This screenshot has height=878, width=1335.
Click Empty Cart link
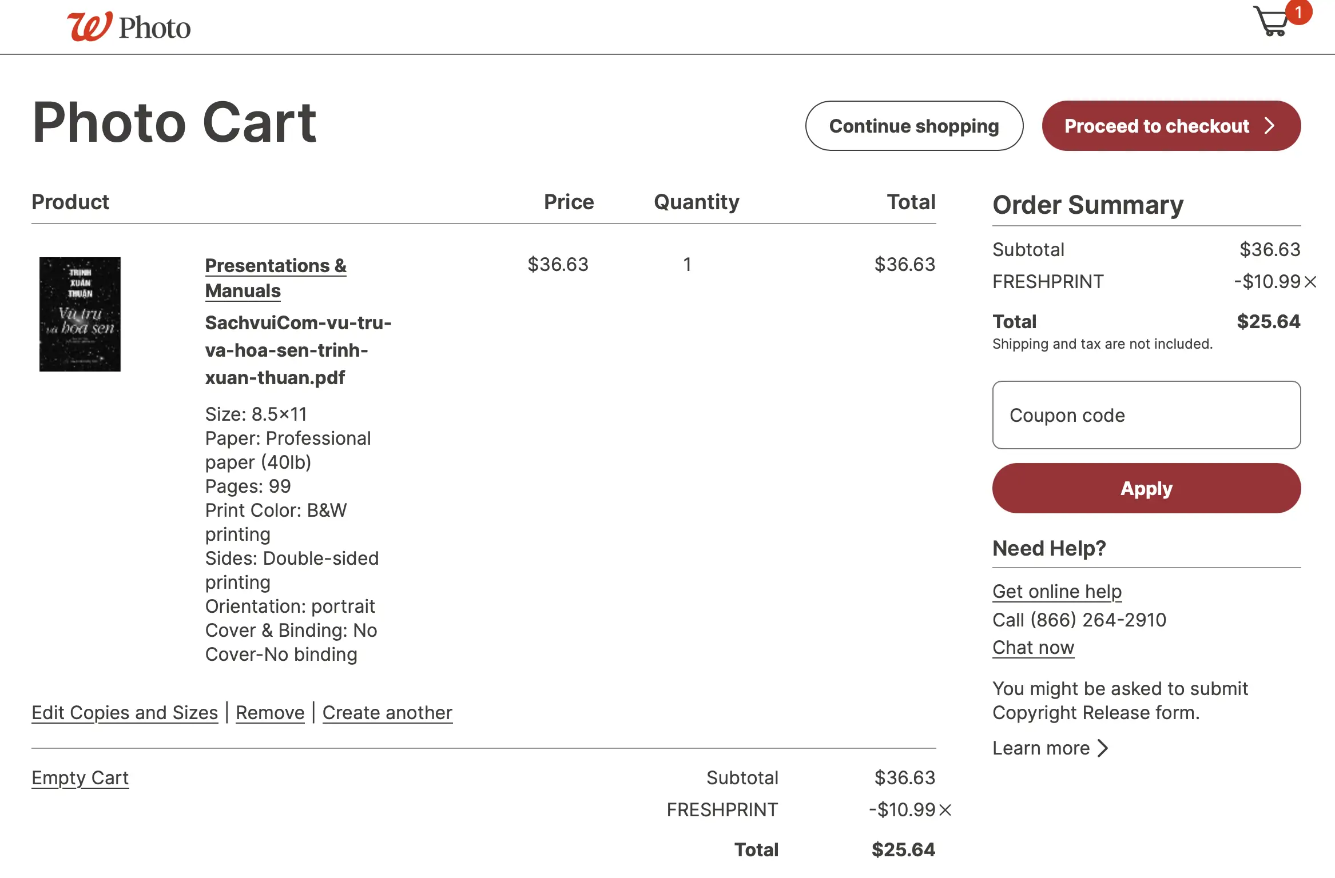pos(80,778)
